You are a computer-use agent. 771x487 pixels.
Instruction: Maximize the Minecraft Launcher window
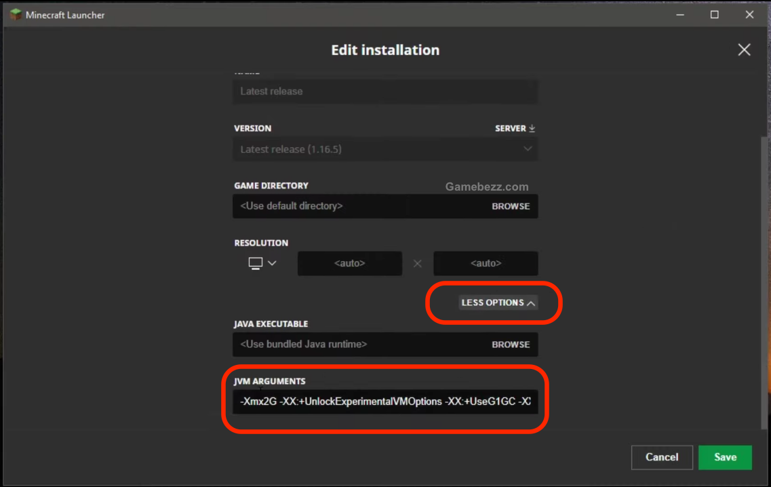point(715,15)
